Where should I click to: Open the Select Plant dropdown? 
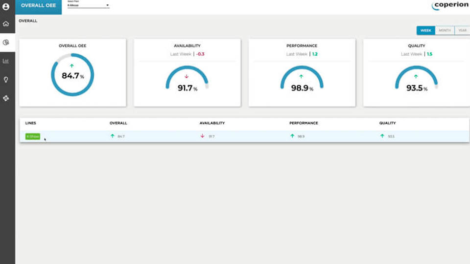point(88,5)
